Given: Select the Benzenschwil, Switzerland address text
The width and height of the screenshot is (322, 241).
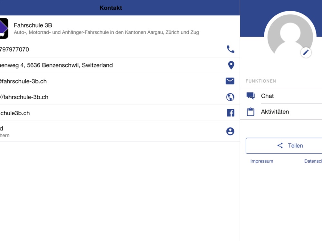Looking at the screenshot, I should (56, 65).
